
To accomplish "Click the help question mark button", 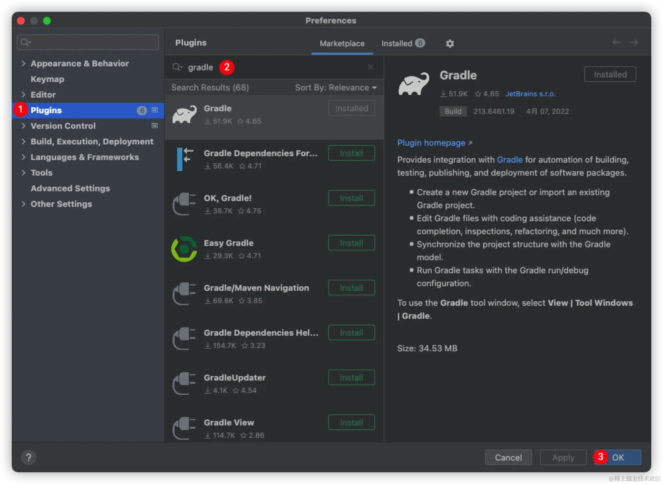I will click(x=29, y=457).
